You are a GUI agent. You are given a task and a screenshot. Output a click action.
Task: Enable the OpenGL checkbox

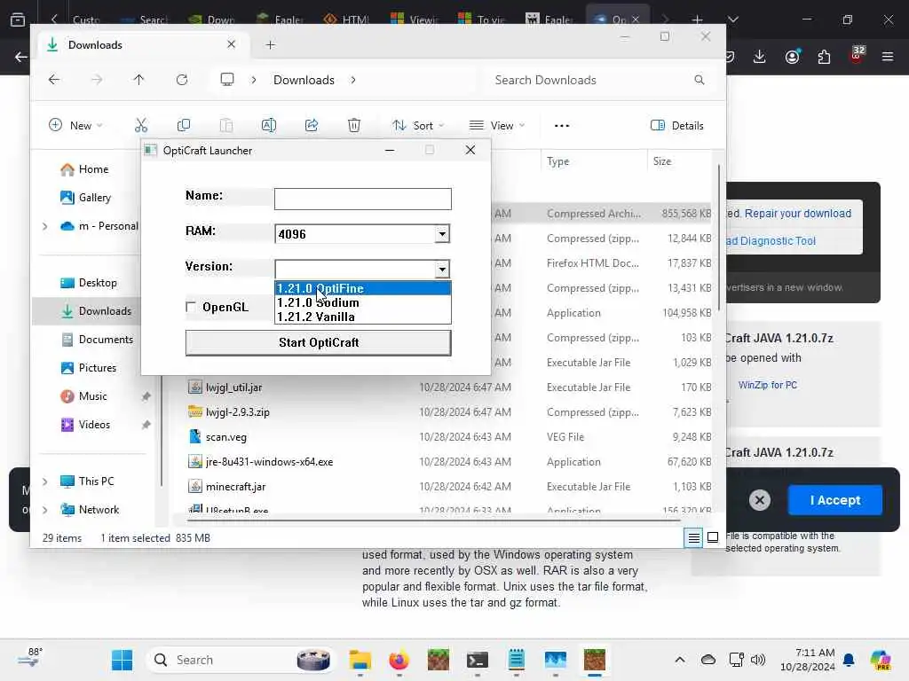(x=191, y=307)
